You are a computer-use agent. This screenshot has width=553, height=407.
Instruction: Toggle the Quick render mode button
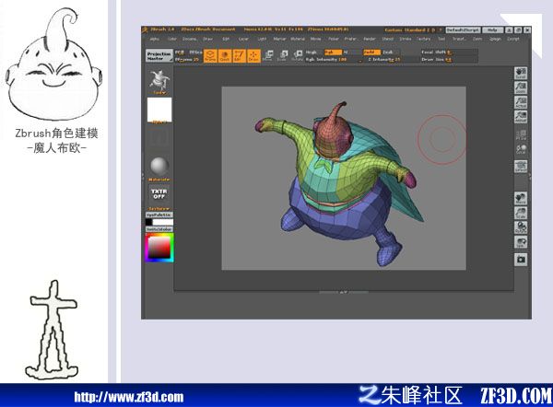(x=224, y=55)
